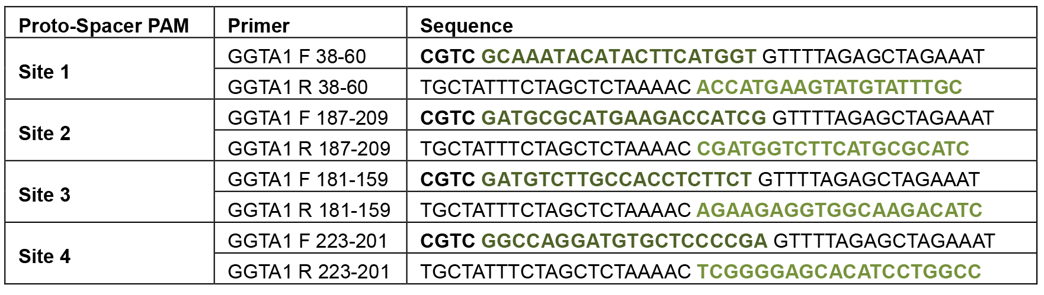The height and width of the screenshot is (295, 1044).
Task: Click primer cell GGTA1 R 38-60
Action: (297, 87)
